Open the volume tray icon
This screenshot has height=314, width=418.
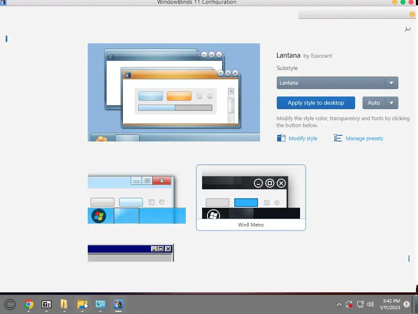point(370,304)
